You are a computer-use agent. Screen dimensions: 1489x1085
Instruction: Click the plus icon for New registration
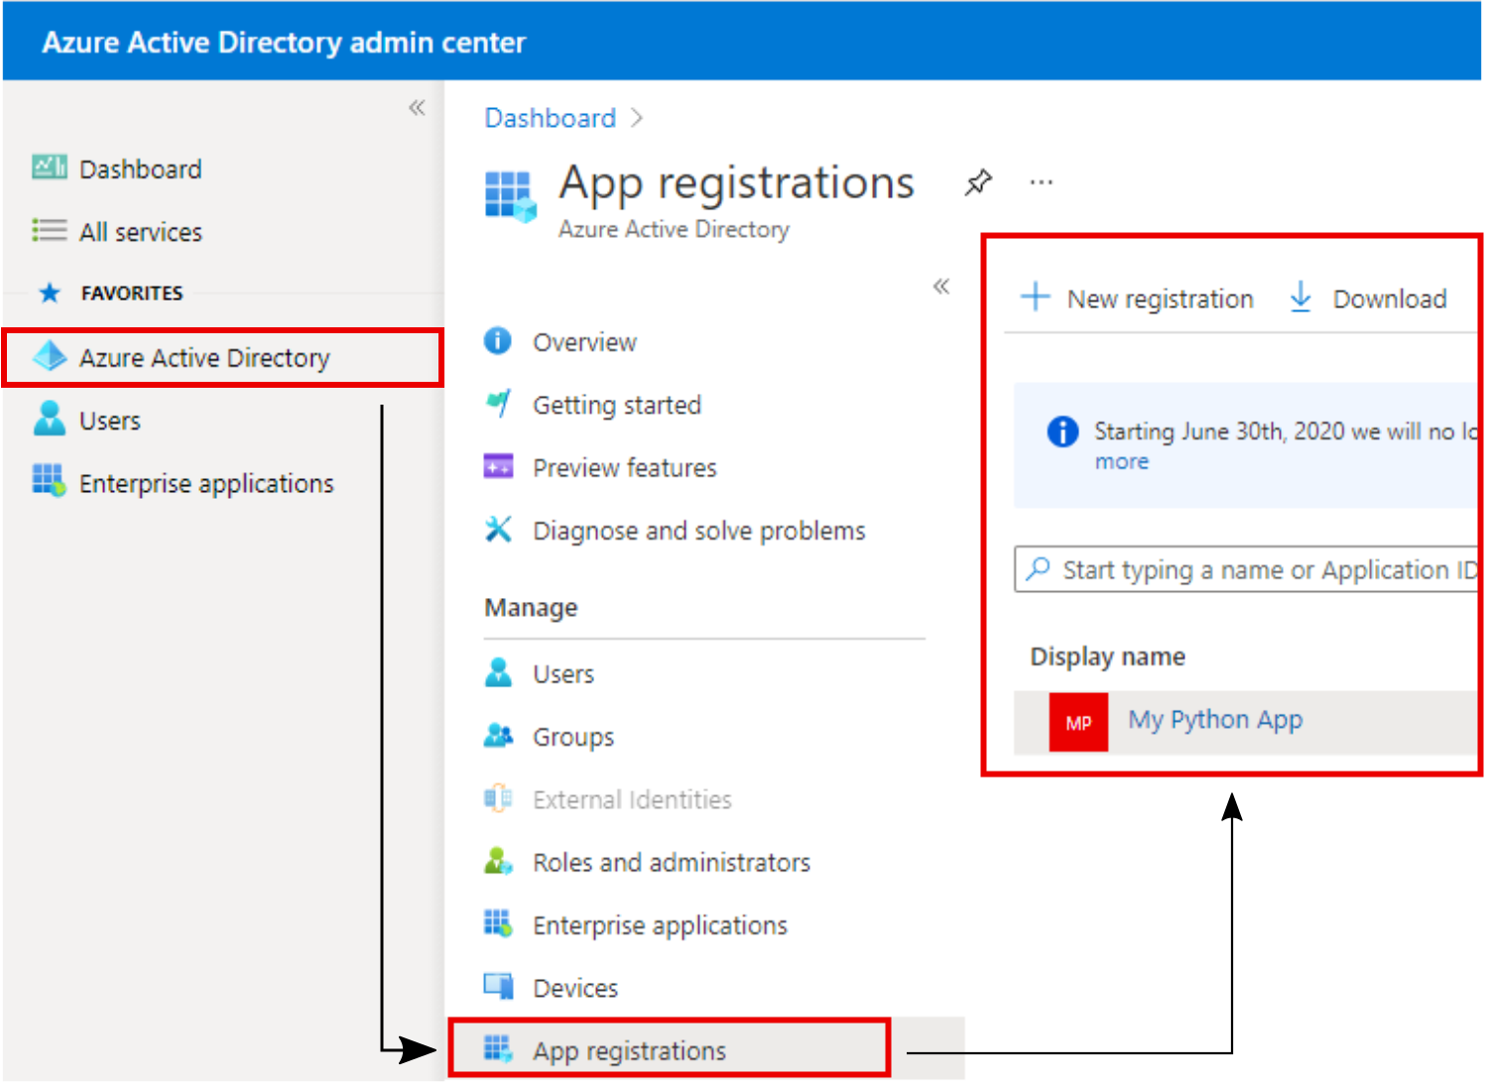click(x=1035, y=297)
